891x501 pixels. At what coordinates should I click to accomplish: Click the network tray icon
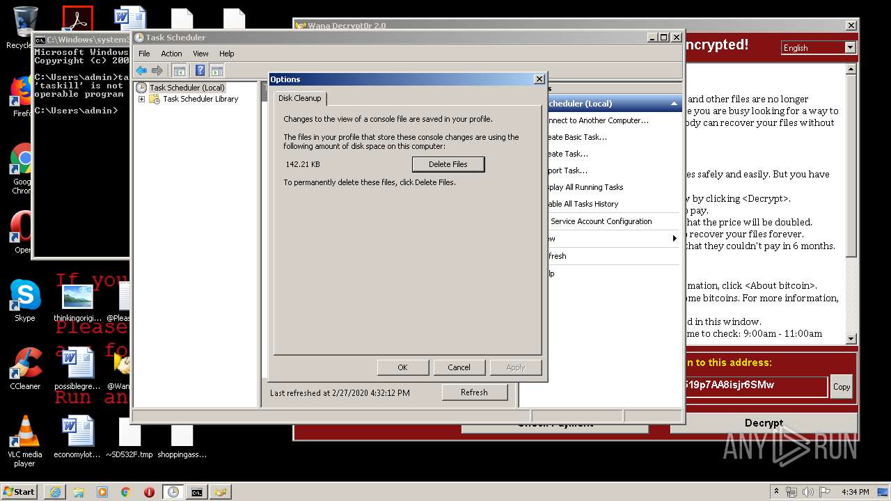791,492
